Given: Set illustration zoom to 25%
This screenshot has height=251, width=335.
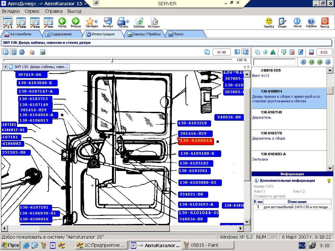Looking at the screenshot, I should point(35,23).
